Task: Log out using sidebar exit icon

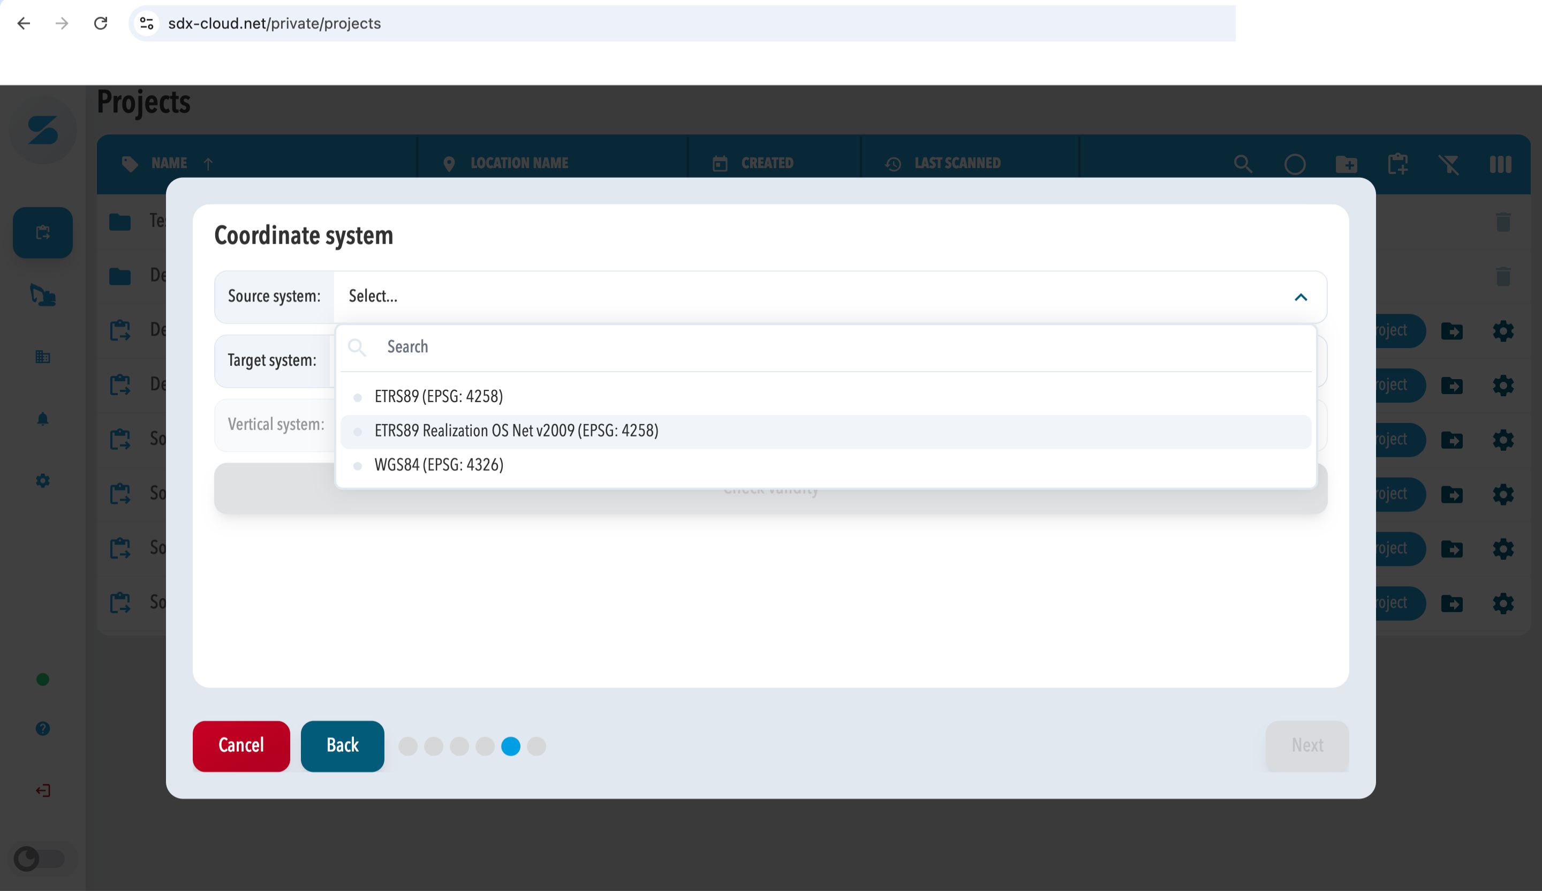Action: click(x=43, y=791)
